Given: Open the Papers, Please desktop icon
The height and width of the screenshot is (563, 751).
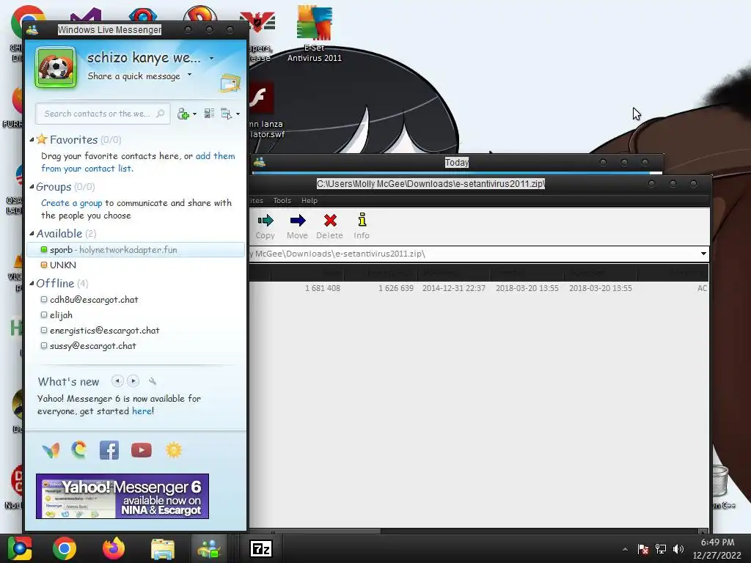Looking at the screenshot, I should click(x=260, y=36).
